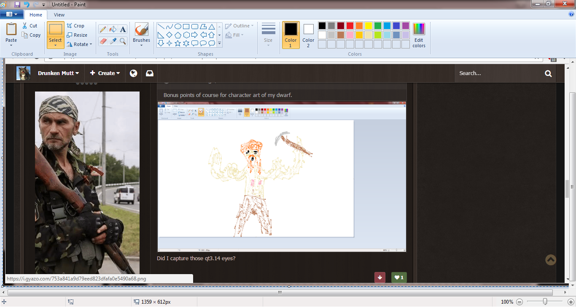Click the zoom slider handle

545,302
